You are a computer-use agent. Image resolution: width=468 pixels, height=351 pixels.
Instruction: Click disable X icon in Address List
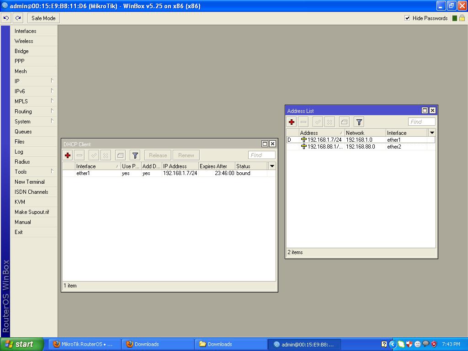[330, 122]
